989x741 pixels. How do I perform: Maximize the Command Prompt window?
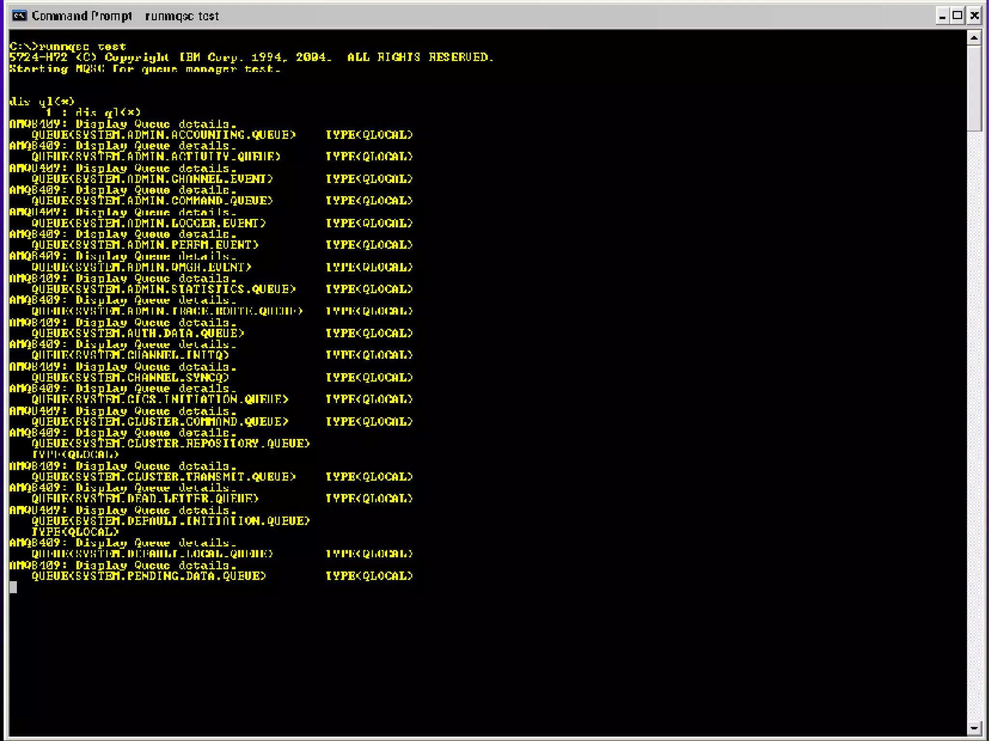tap(958, 16)
